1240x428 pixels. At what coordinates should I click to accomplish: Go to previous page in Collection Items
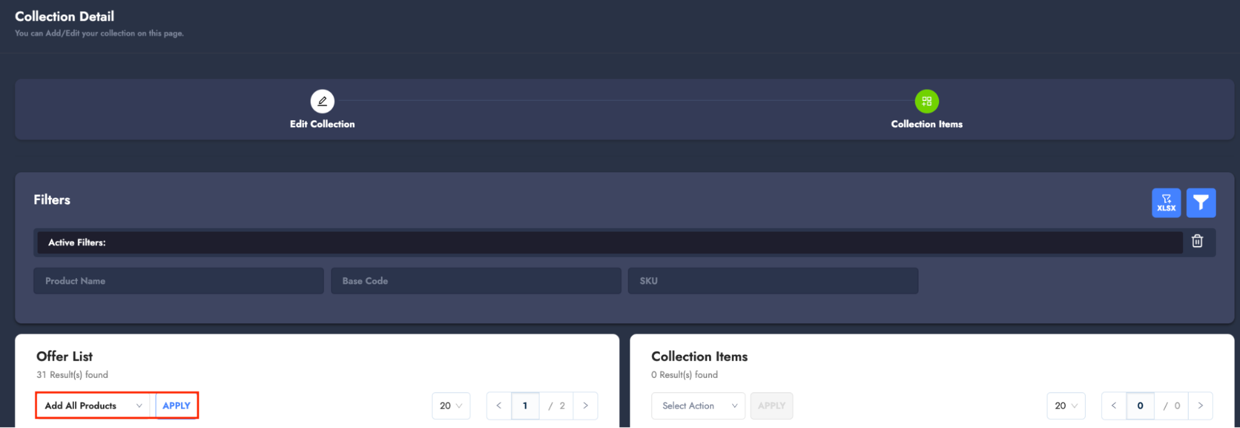[1113, 406]
